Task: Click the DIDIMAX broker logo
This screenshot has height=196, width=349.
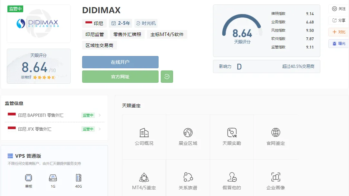Action: tap(38, 23)
